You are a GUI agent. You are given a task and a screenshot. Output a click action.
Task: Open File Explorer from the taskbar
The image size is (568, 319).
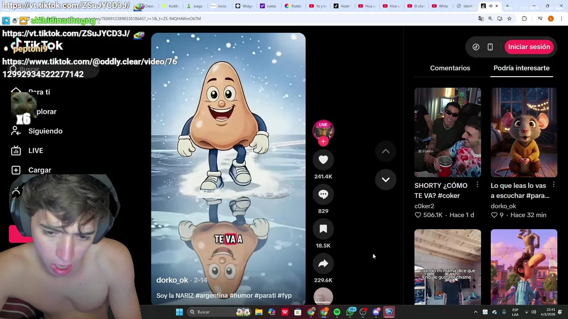pyautogui.click(x=259, y=312)
